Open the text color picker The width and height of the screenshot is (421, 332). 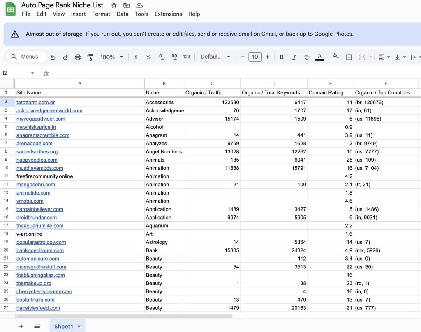[x=319, y=57]
